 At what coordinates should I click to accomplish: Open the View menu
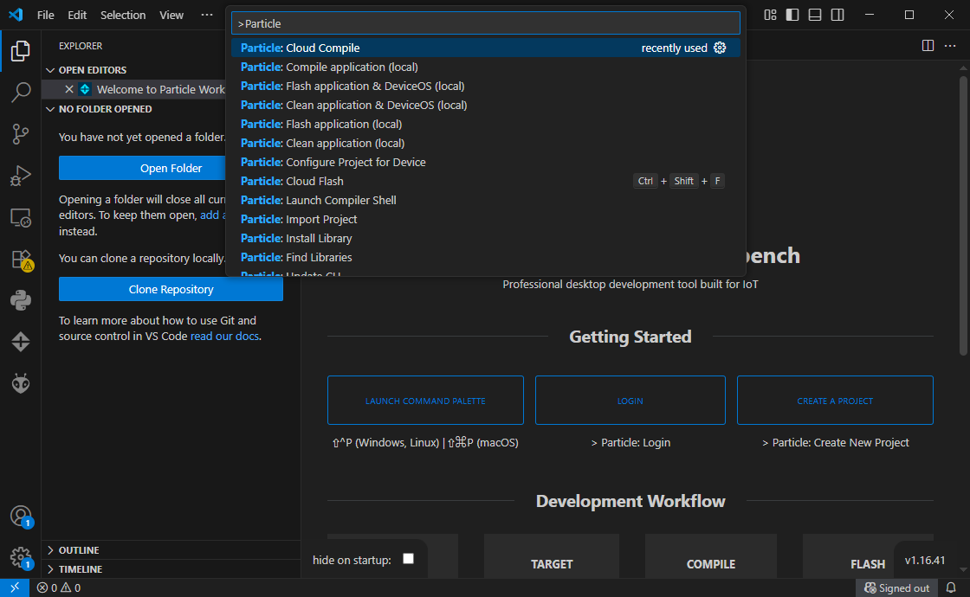coord(171,15)
